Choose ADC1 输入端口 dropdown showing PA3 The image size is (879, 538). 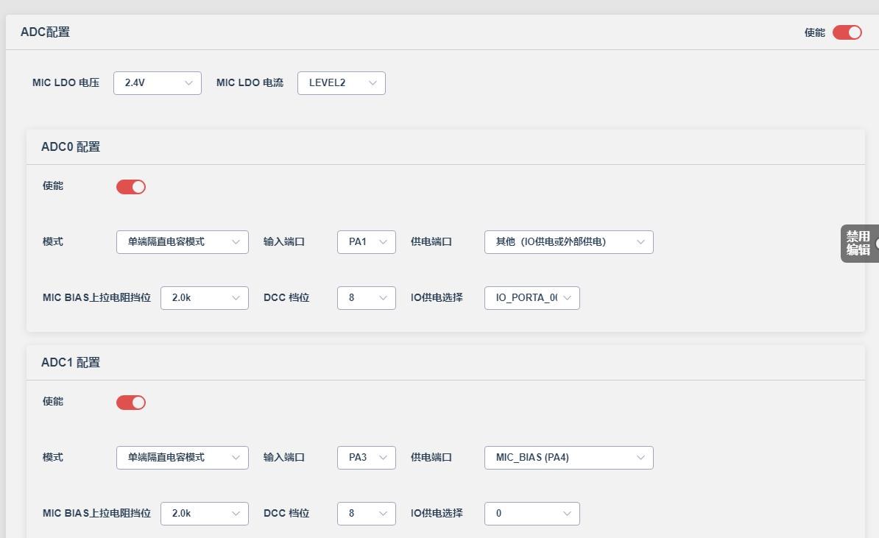click(367, 458)
